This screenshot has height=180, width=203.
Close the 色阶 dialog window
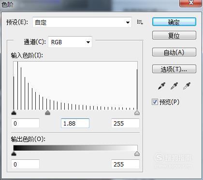[x=191, y=3]
